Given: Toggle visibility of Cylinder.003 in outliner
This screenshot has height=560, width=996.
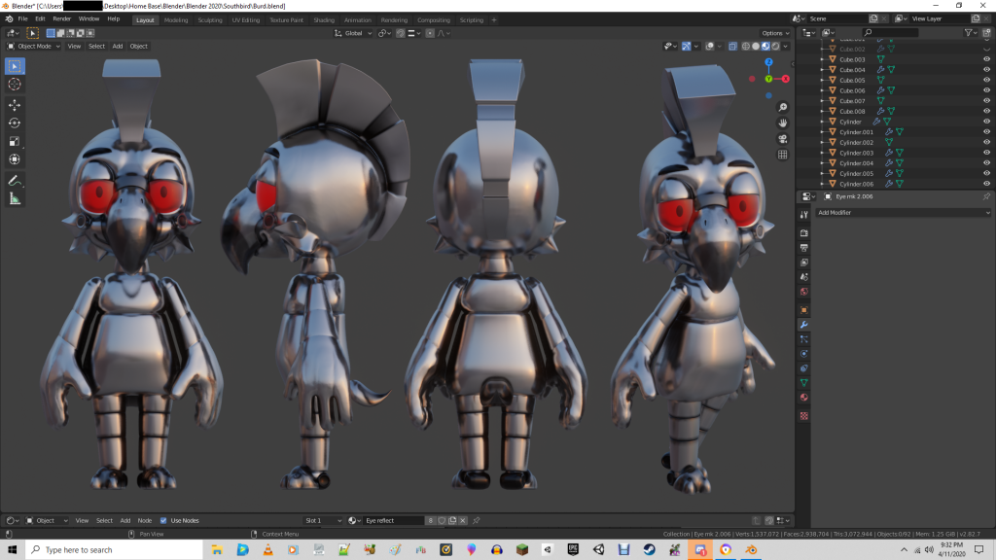Looking at the screenshot, I should [986, 153].
